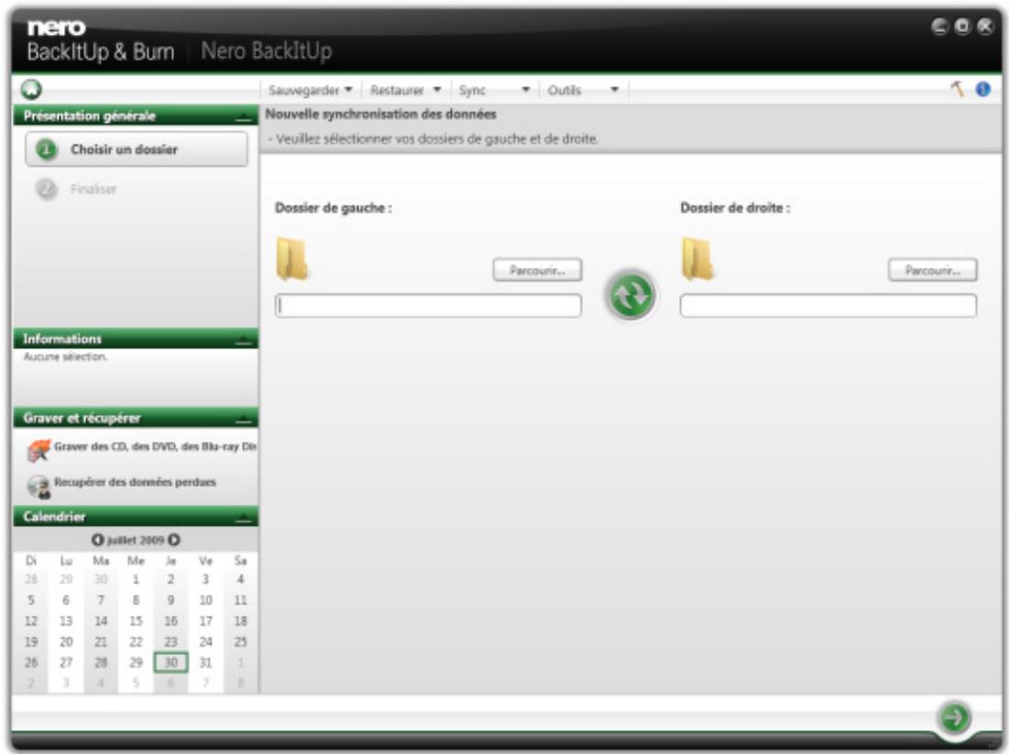Click the left folder icon
Screen dimensions: 1009x754
coord(292,258)
